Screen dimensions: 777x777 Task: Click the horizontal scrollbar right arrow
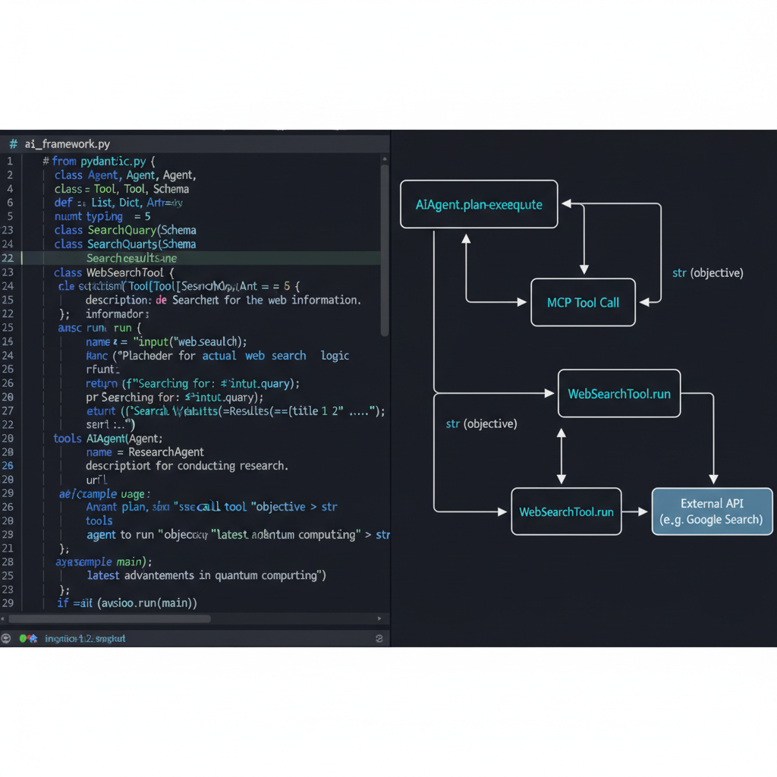tap(379, 618)
